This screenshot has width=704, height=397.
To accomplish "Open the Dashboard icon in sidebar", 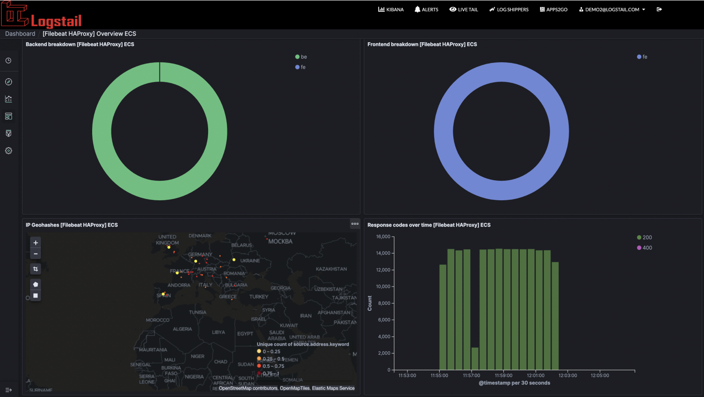I will click(x=8, y=116).
